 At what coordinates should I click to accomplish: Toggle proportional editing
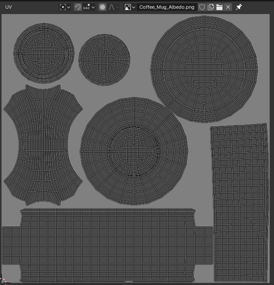coord(102,7)
